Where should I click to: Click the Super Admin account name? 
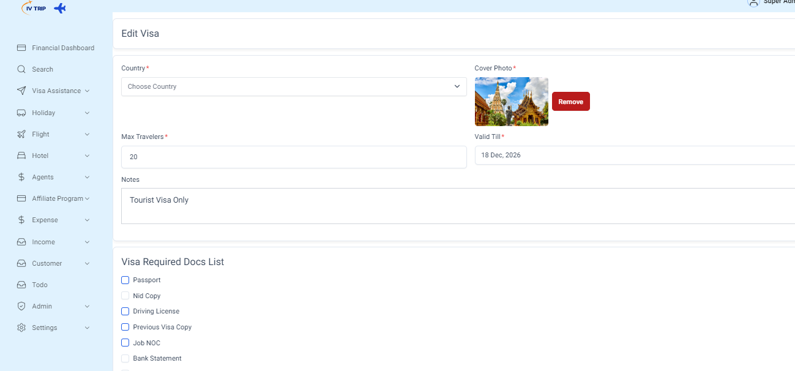779,2
